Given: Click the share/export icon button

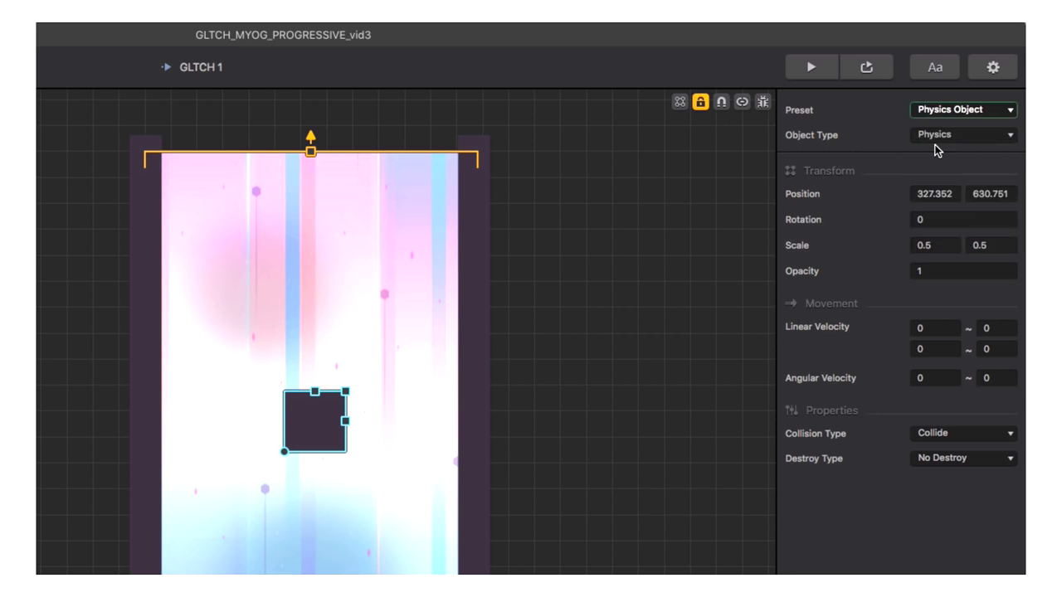Looking at the screenshot, I should [x=866, y=67].
